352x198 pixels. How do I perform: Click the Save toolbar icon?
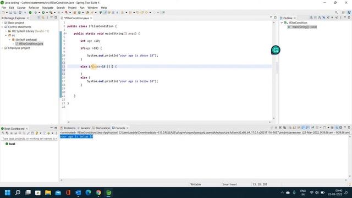[10, 13]
